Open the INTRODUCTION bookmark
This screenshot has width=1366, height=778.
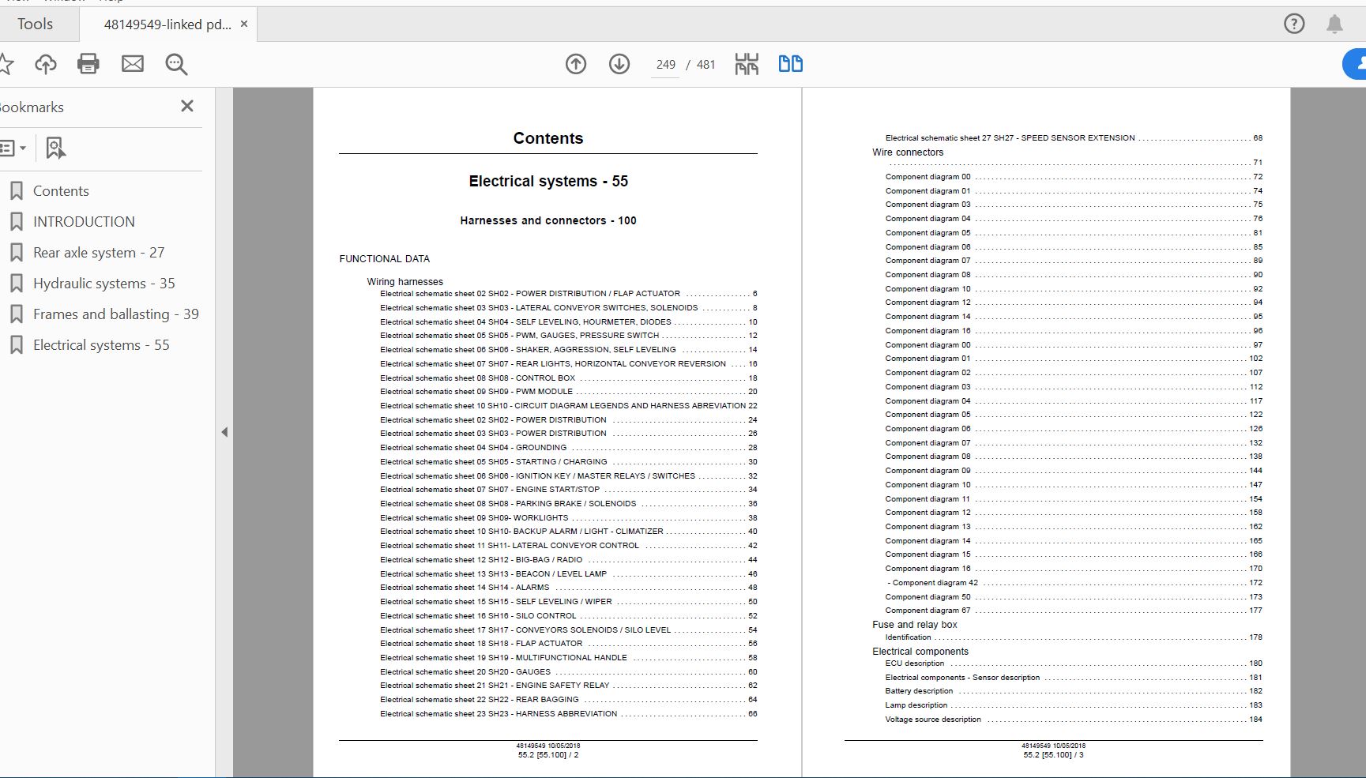(x=84, y=222)
